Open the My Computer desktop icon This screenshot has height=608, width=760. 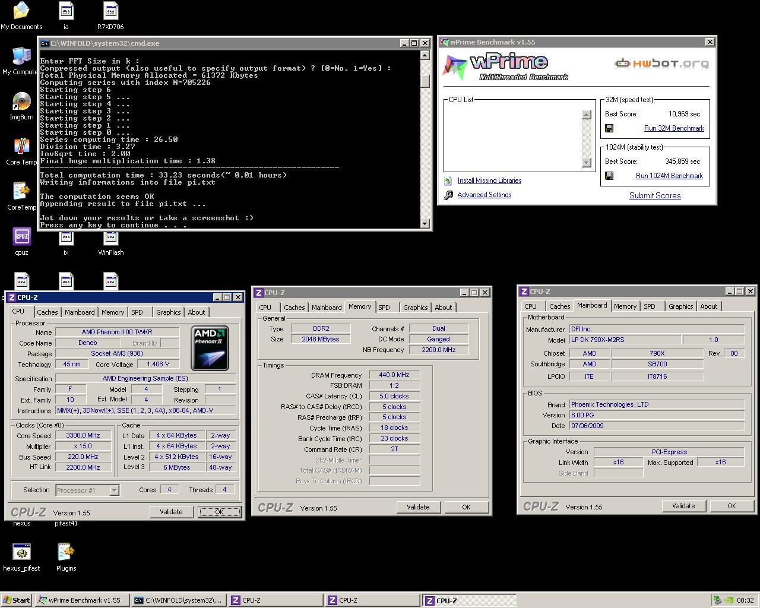(21, 56)
